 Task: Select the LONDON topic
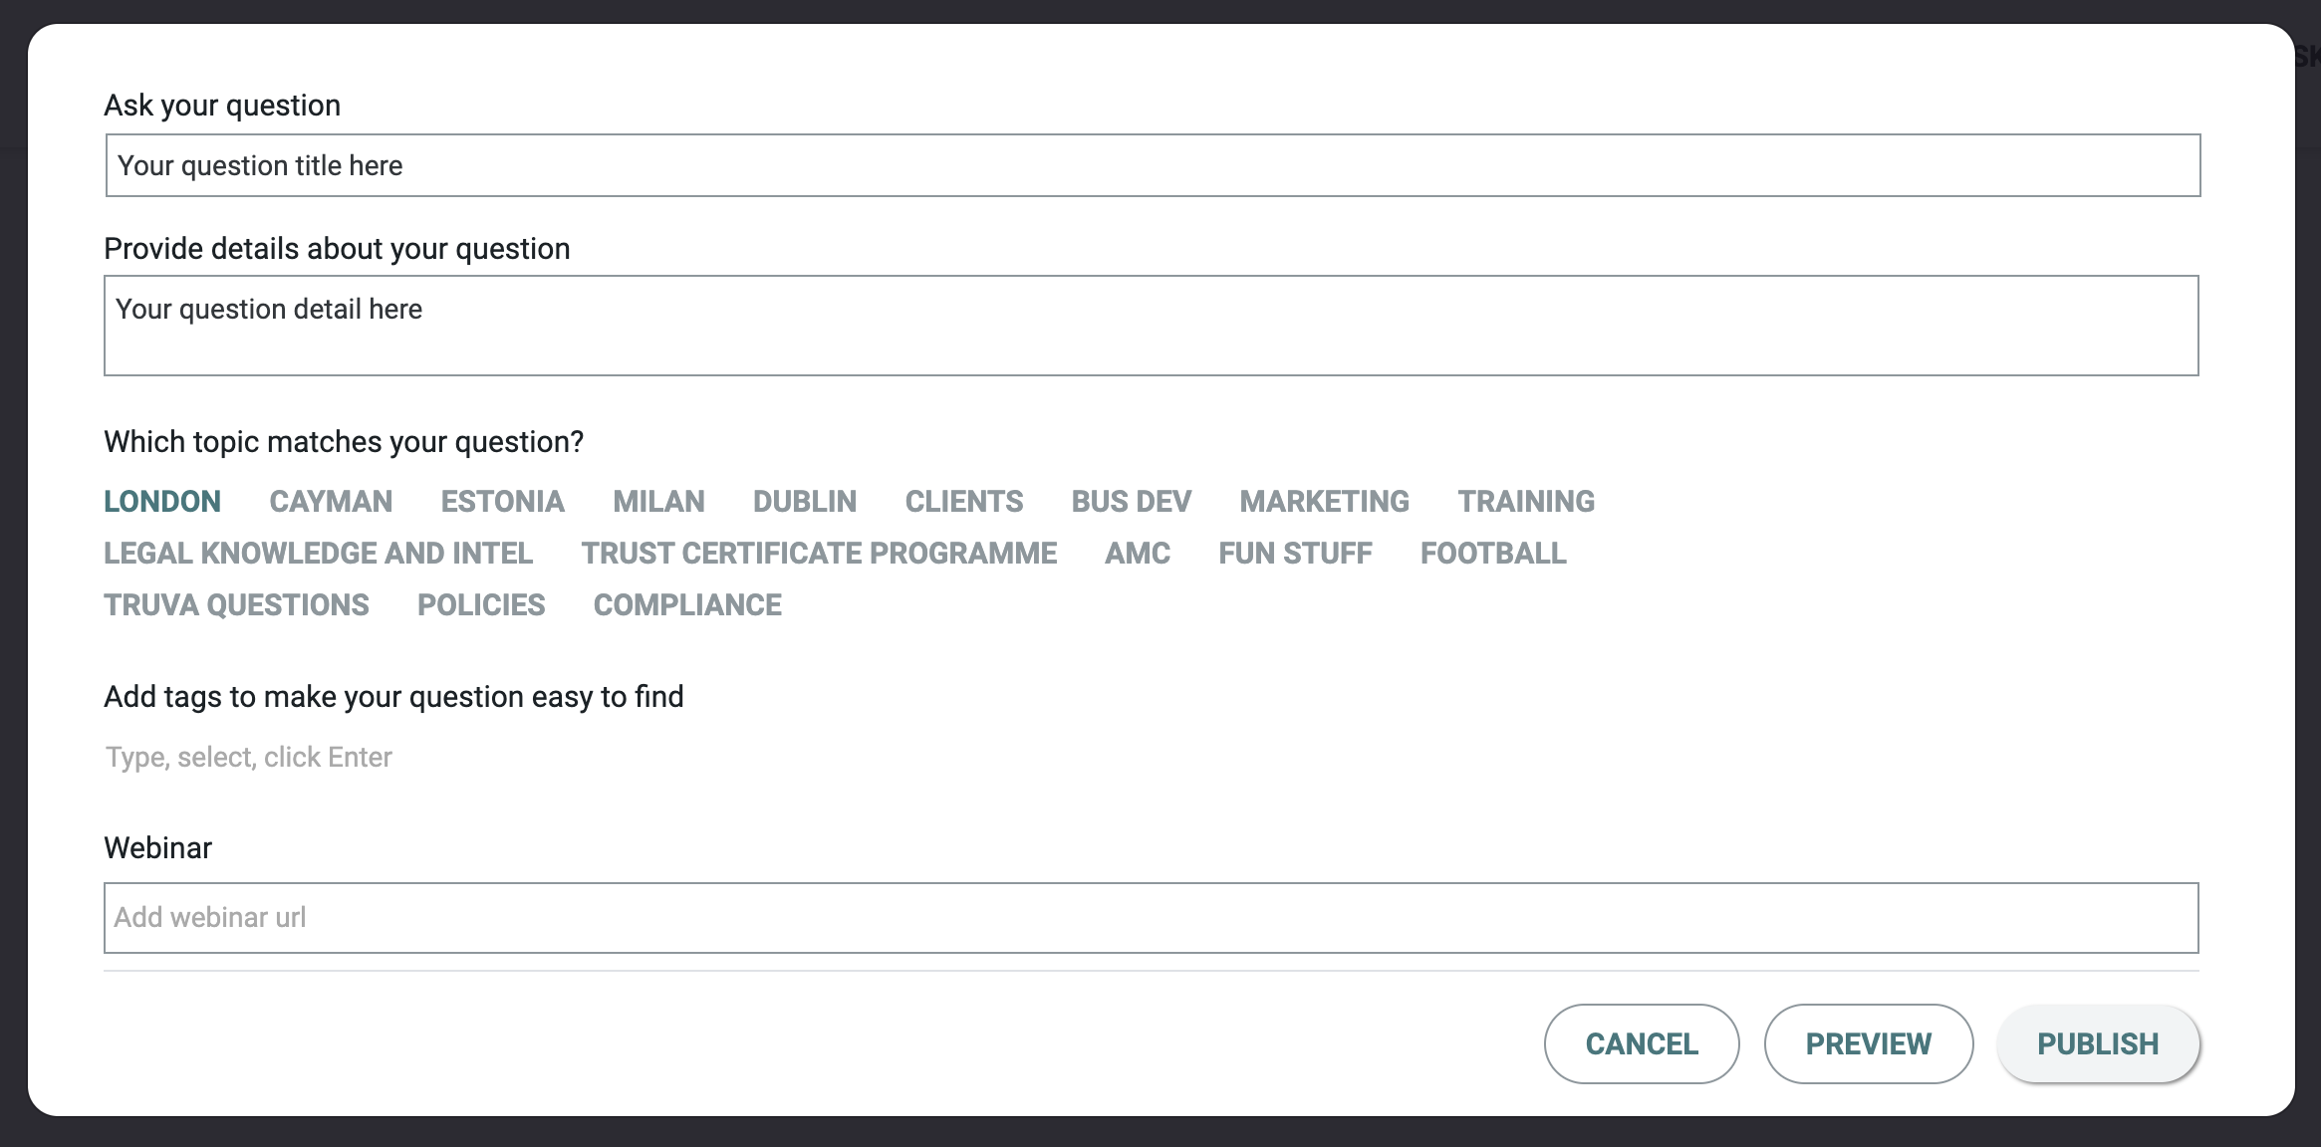[x=162, y=501]
